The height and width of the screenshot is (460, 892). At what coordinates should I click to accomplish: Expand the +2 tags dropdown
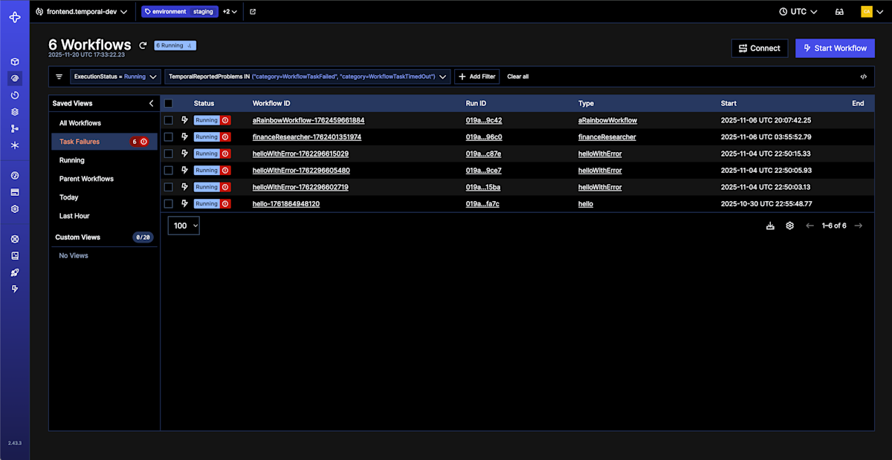coord(230,12)
